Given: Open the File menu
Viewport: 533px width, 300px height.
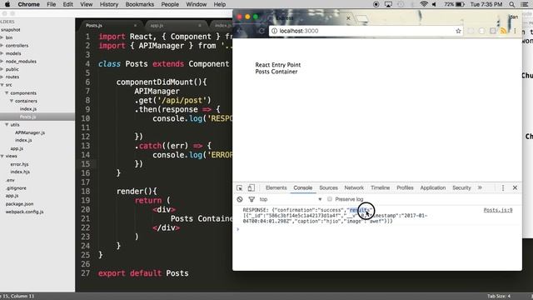Looking at the screenshot, I should click(x=52, y=4).
